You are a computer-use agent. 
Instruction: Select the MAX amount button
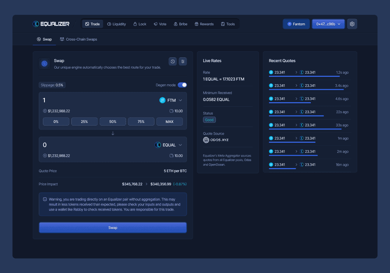click(169, 122)
